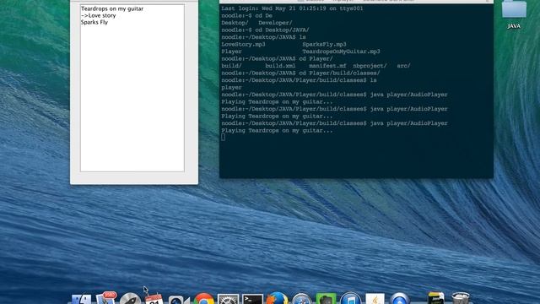The image size is (540, 304).
Task: Click 'manifest.mf' in Terminal listing
Action: coord(327,66)
